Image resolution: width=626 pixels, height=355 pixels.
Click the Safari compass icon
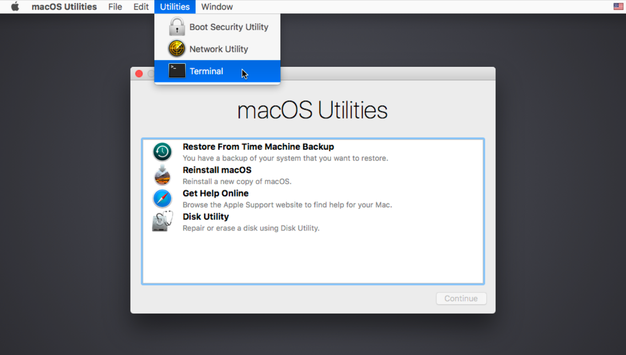[x=162, y=198]
